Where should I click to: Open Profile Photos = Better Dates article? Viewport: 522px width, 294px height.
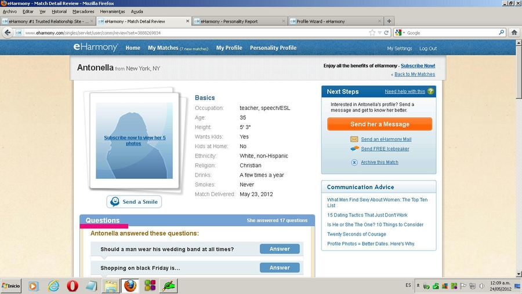[x=371, y=244]
